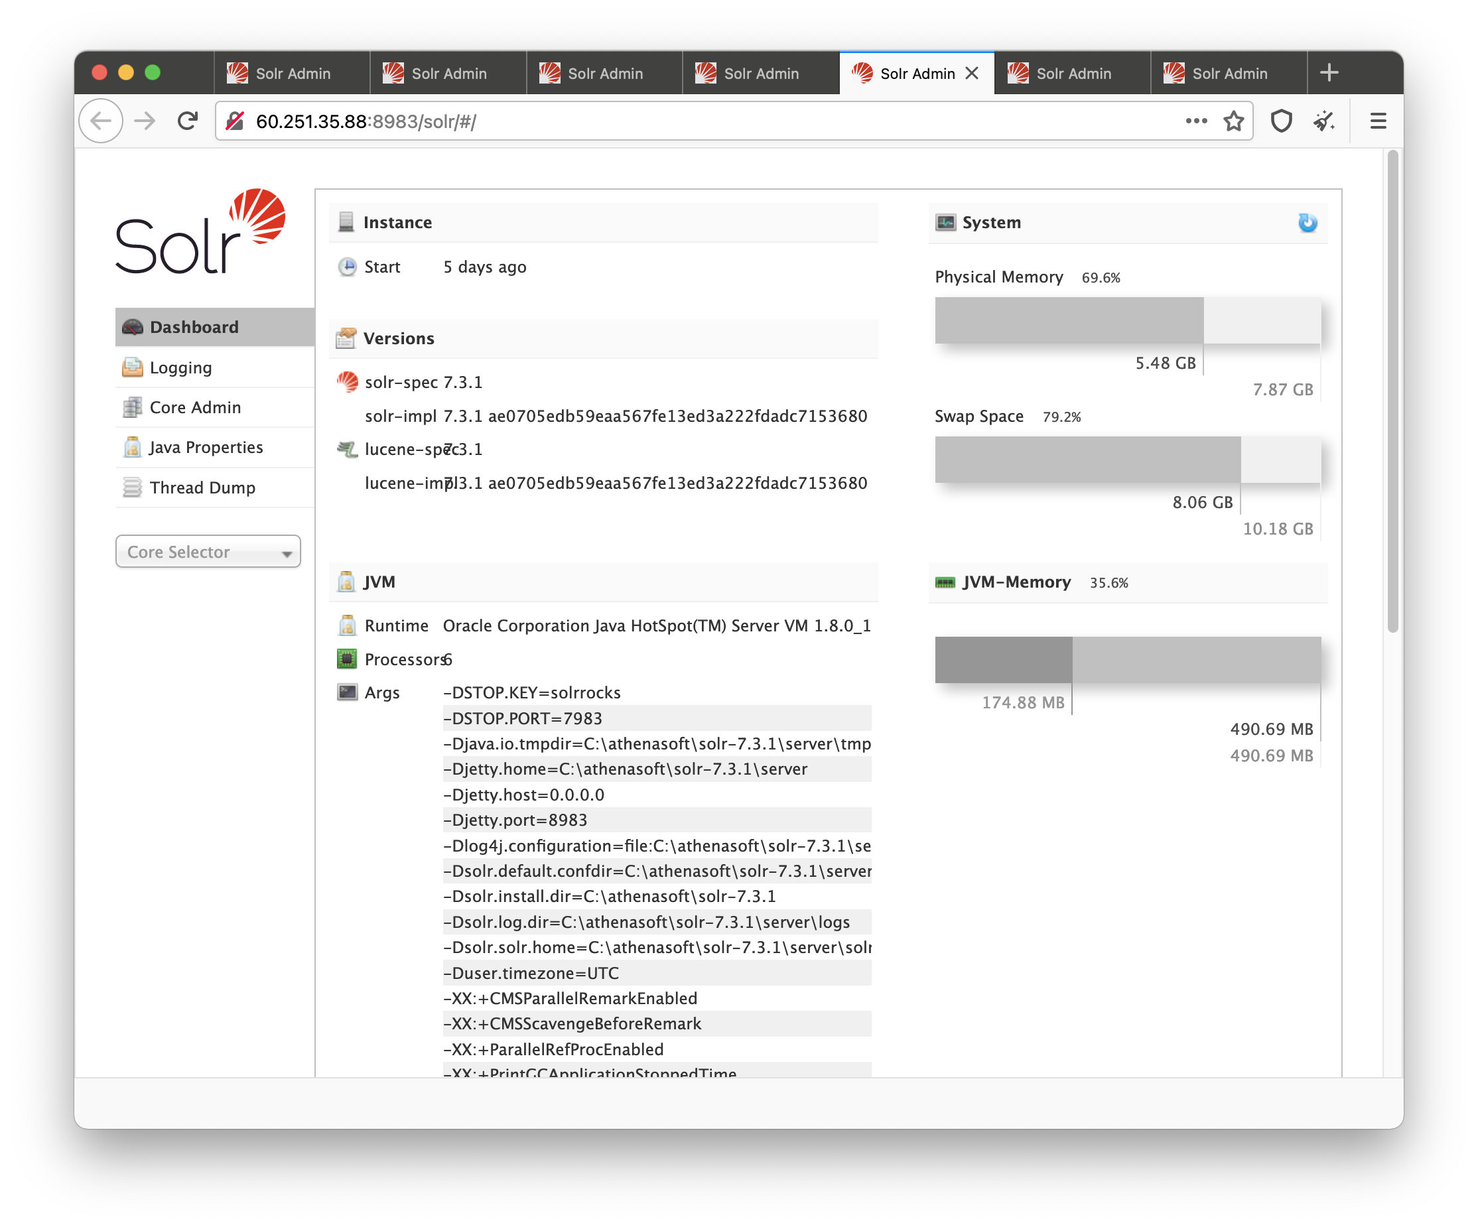Open the Core Selector dropdown
The width and height of the screenshot is (1478, 1227).
208,552
